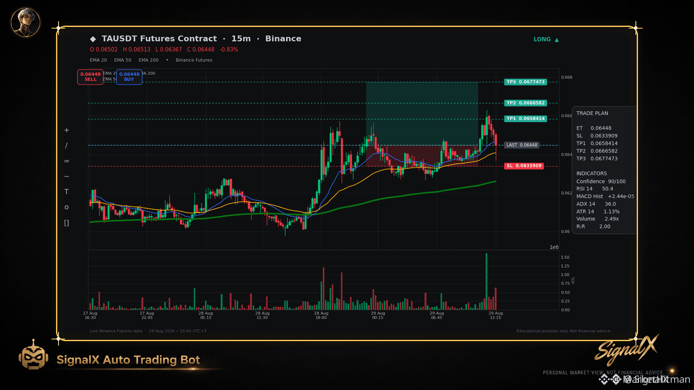Click TP1 0.0658414 row in Trade Plan

click(597, 143)
